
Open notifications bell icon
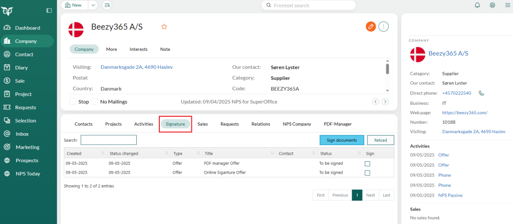pos(477,5)
